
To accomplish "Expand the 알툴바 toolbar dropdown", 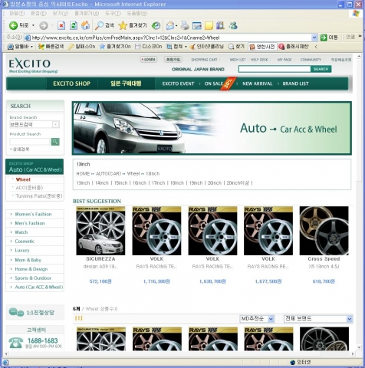I will (x=31, y=47).
